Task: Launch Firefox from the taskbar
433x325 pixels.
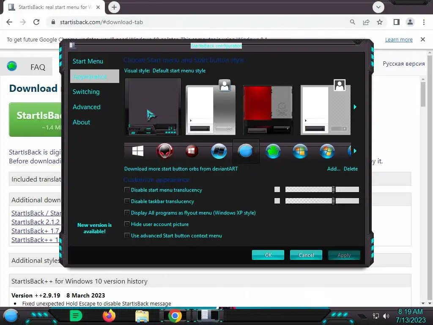Action: 109,316
